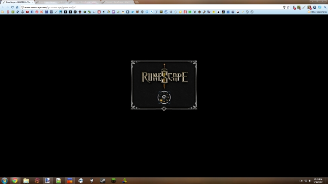Open the blue P bookmark icon
328x184 pixels.
tap(46, 12)
